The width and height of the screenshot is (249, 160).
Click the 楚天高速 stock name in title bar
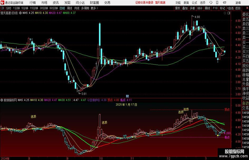[160, 3]
